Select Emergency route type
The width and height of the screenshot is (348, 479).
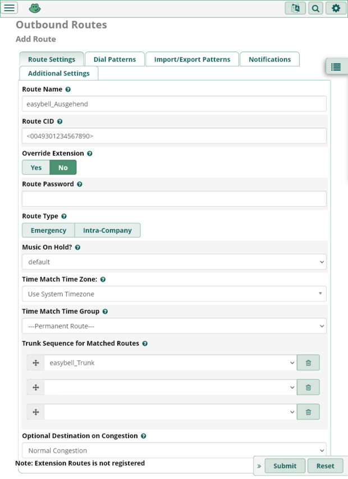48,231
